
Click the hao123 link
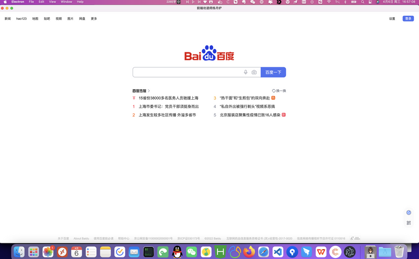21,19
